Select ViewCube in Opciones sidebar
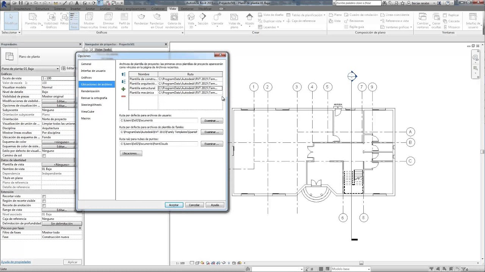Screen dimensions: 485x272 88,112
